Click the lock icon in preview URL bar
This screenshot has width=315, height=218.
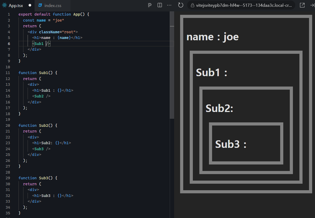click(193, 5)
